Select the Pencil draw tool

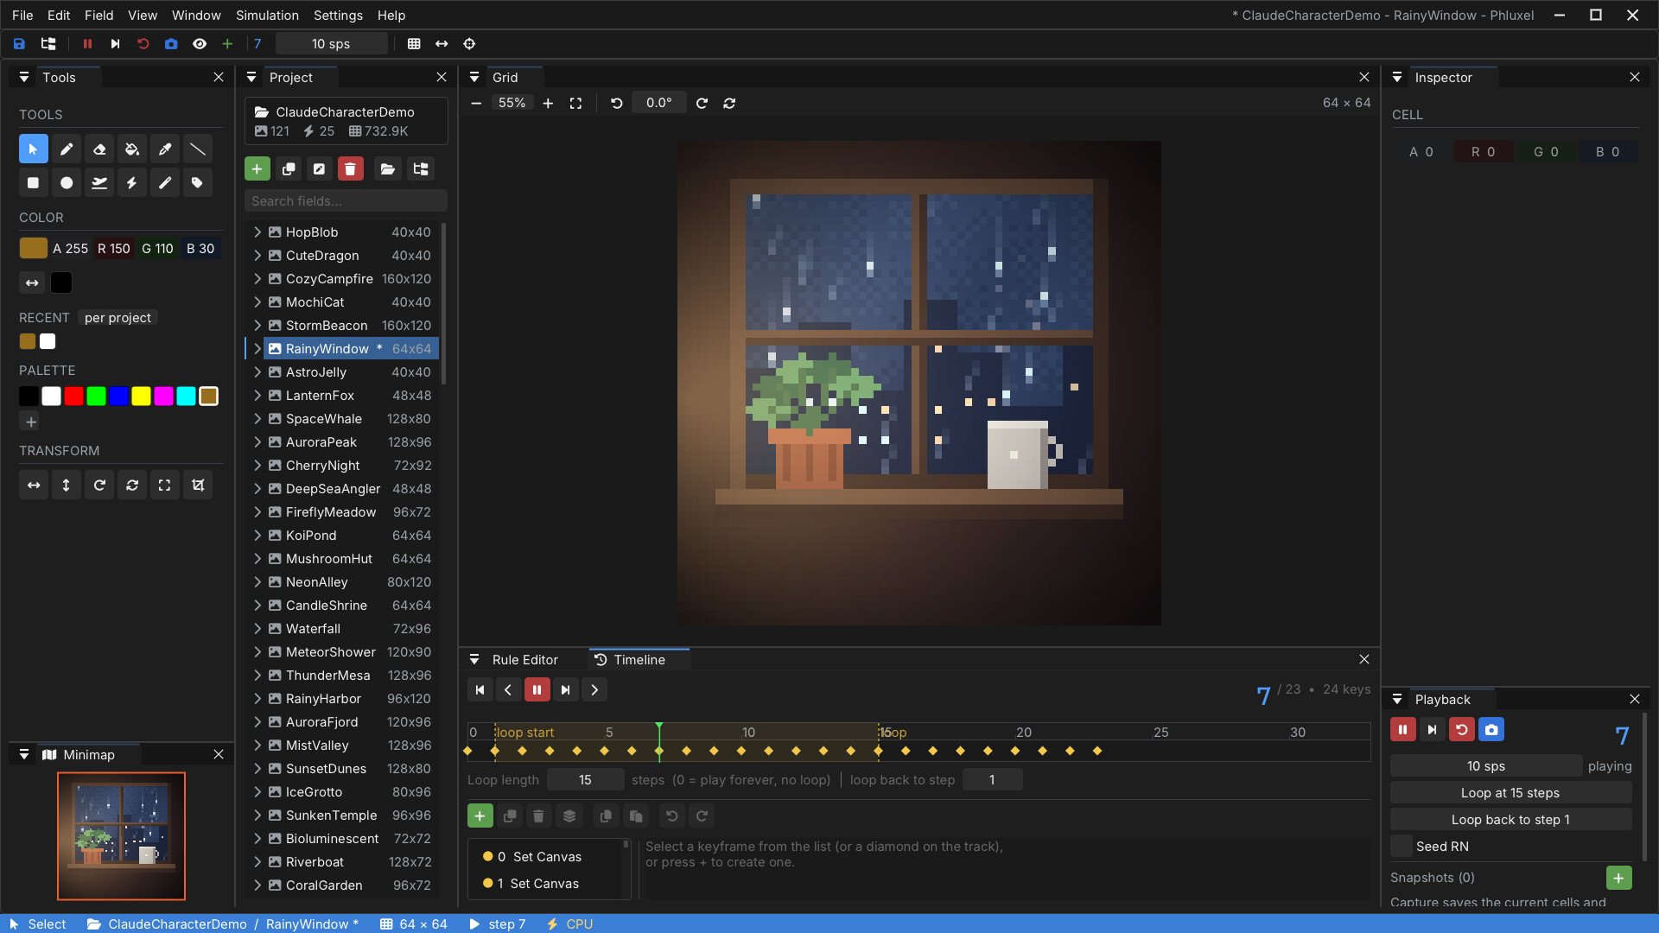pyautogui.click(x=67, y=149)
